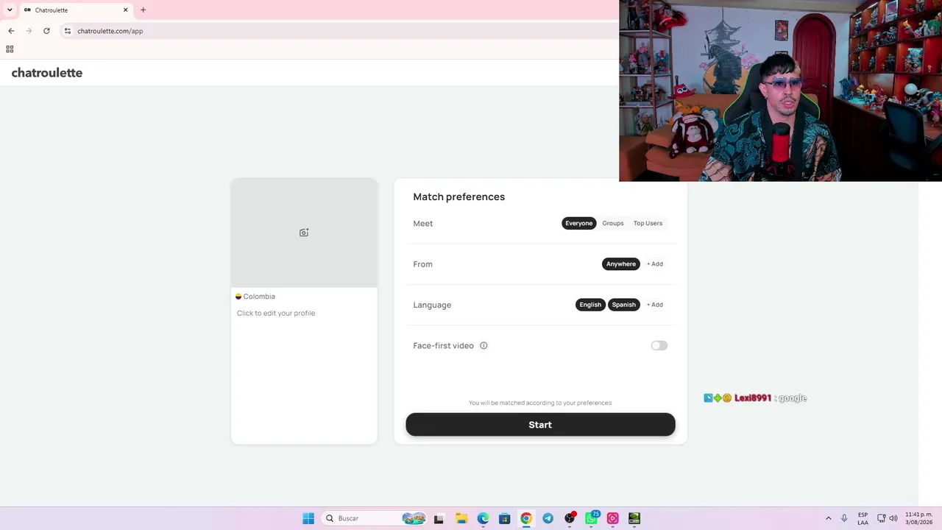Open Telegram from the taskbar
Viewport: 942px width, 530px height.
(548, 518)
